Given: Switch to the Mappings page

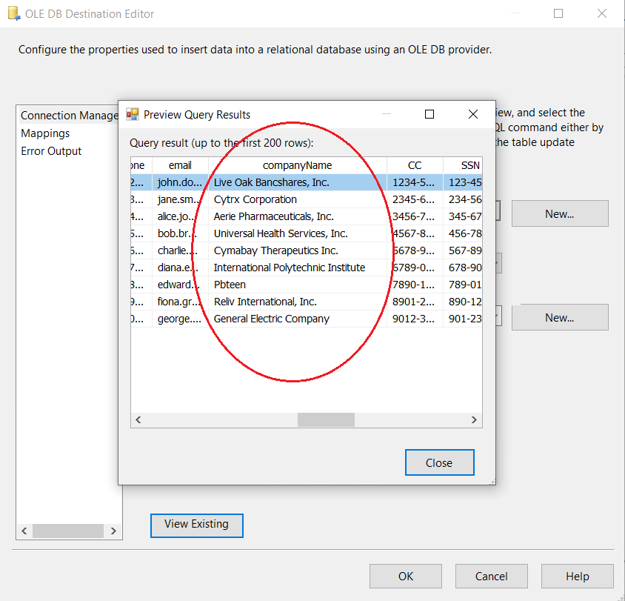Looking at the screenshot, I should click(45, 133).
